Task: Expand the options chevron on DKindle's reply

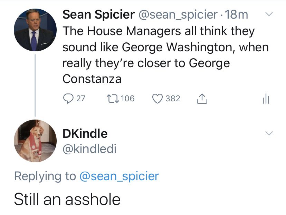Action: point(268,133)
